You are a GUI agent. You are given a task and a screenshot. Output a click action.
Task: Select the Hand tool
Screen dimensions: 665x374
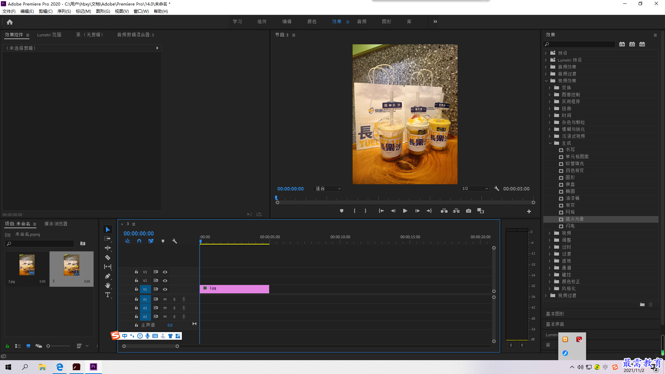point(108,285)
